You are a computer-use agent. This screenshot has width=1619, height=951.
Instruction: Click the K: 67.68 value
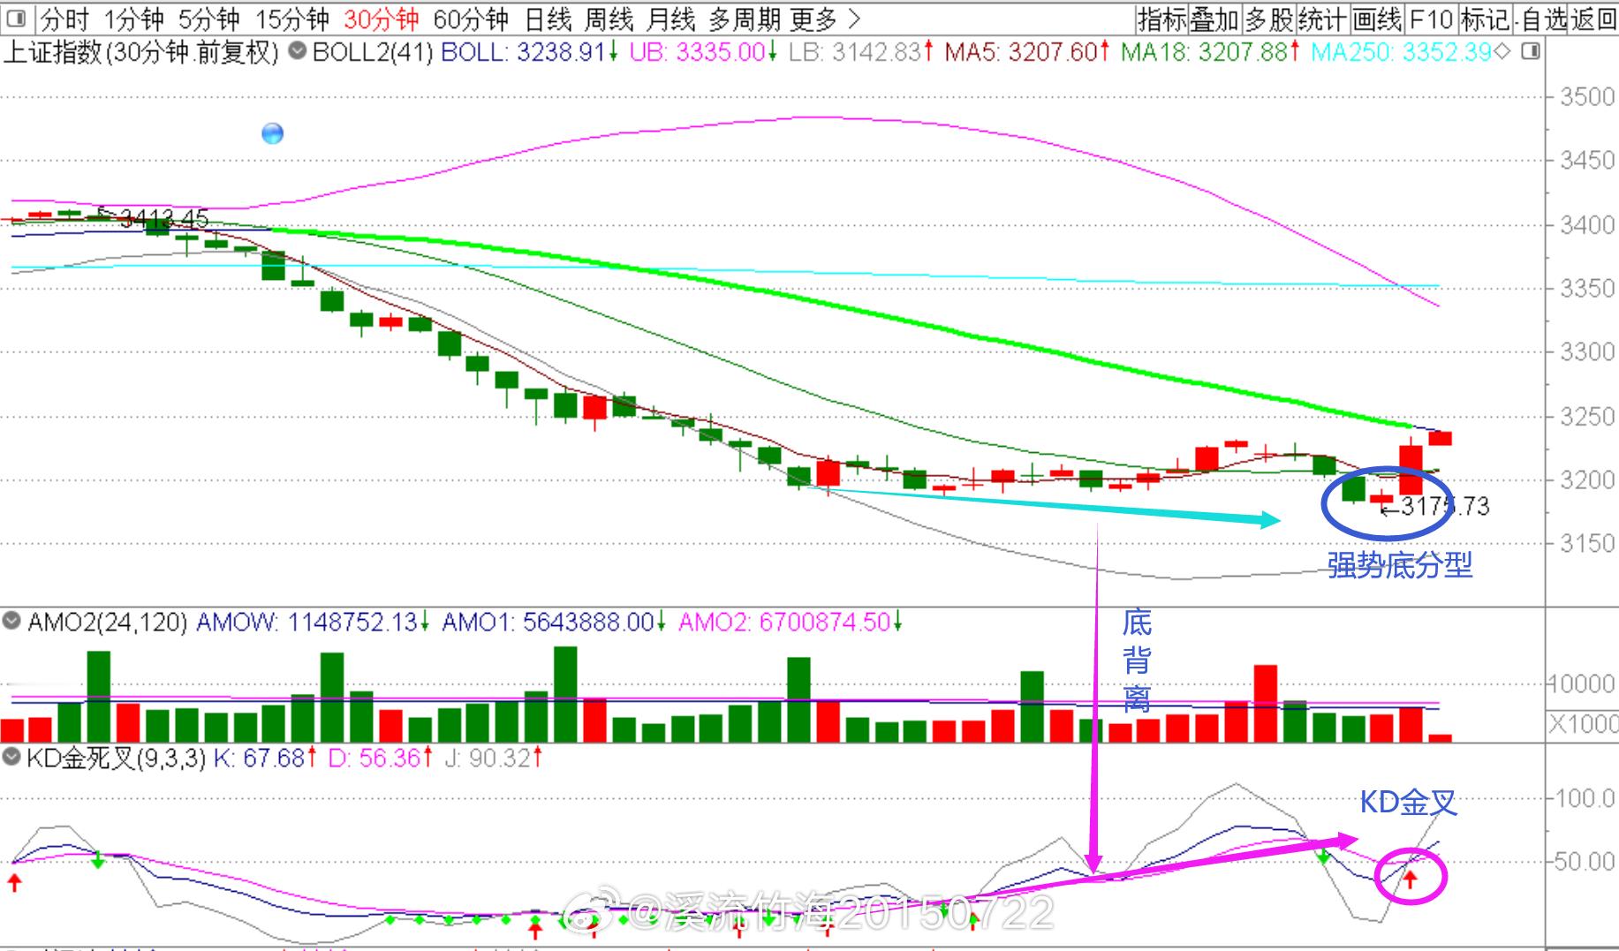click(265, 758)
